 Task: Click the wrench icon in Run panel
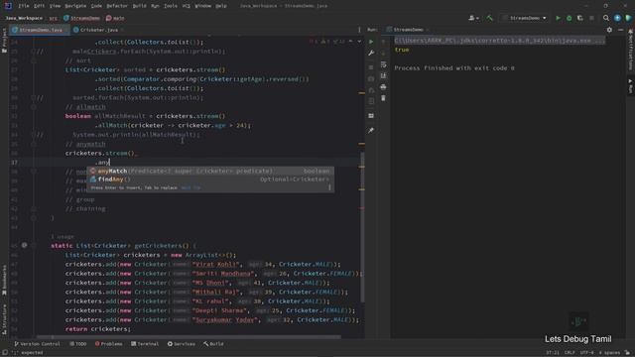(371, 53)
